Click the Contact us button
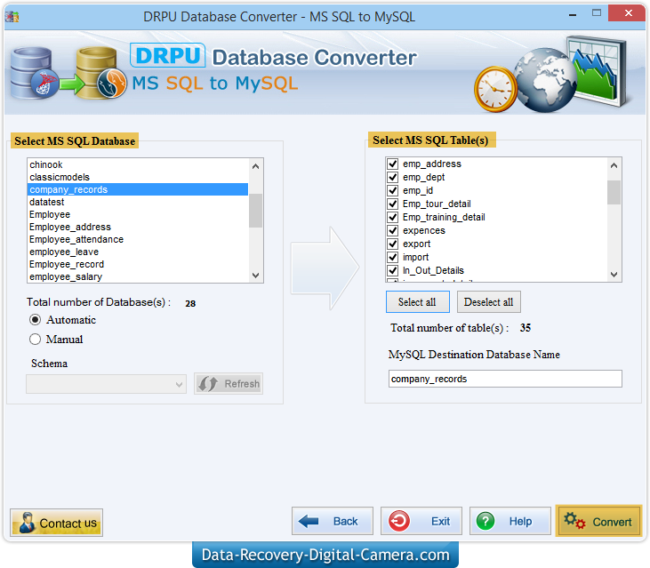The width and height of the screenshot is (650, 568). [x=56, y=523]
